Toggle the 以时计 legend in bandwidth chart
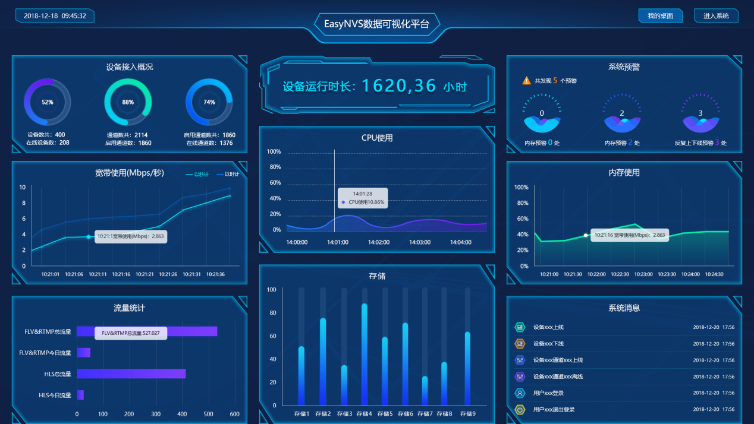 coord(228,174)
